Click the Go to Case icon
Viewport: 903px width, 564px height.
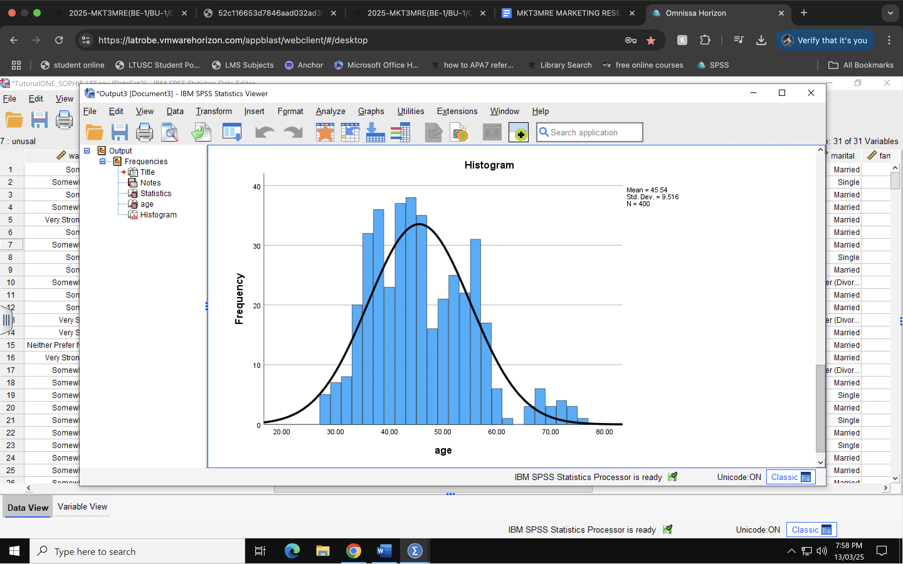click(x=350, y=133)
